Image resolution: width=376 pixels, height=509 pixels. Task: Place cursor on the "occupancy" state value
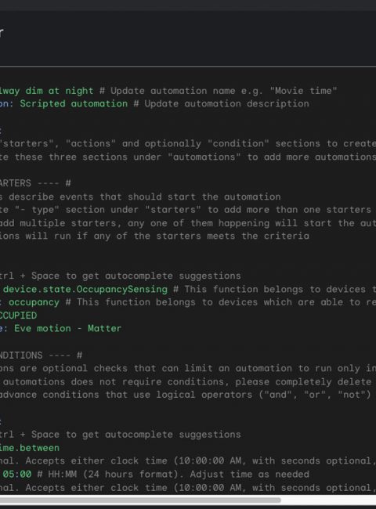tap(34, 302)
